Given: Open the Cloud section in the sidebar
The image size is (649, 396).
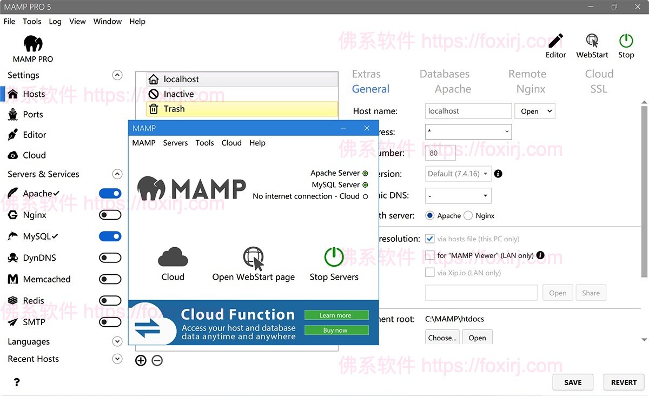Looking at the screenshot, I should (x=32, y=155).
